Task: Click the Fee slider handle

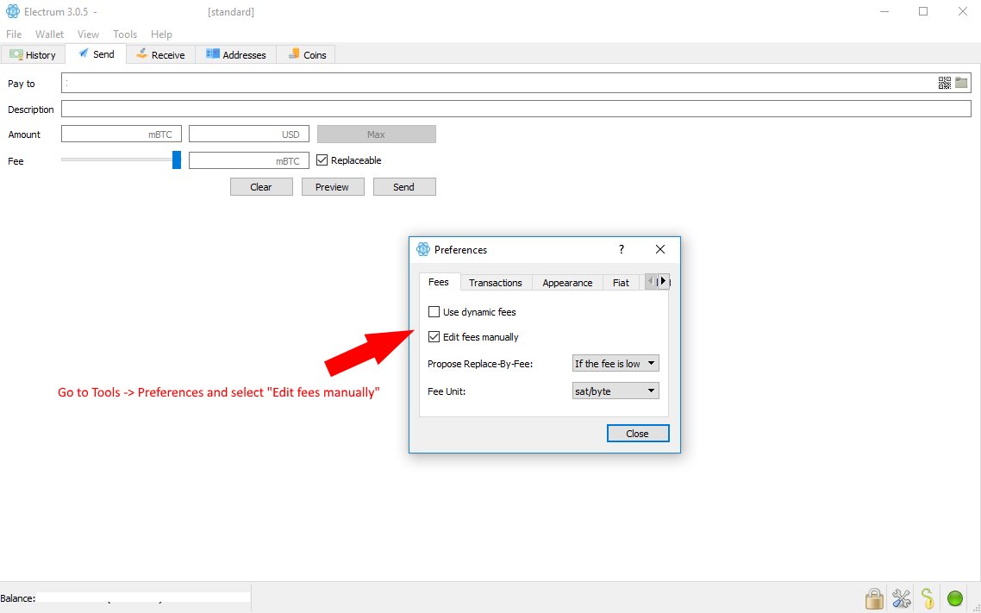Action: [177, 160]
